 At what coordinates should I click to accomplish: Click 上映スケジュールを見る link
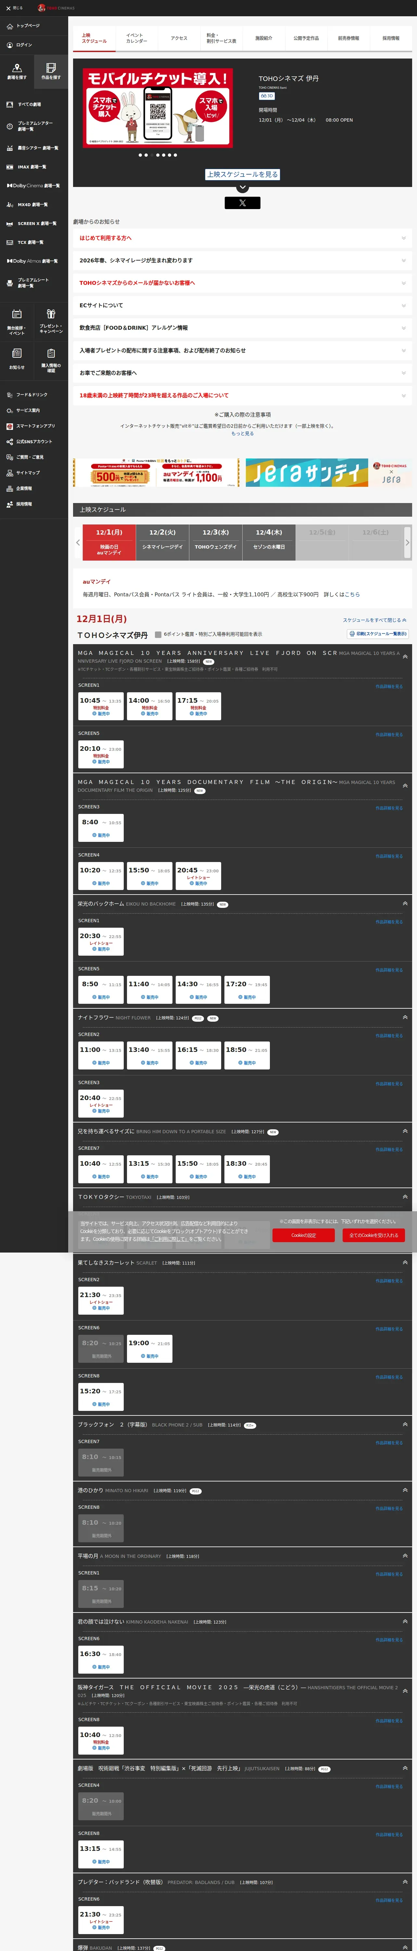(x=243, y=174)
